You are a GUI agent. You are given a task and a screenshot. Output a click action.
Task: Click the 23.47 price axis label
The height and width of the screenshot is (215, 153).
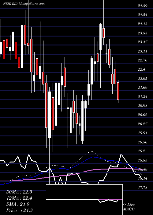(x=143, y=42)
